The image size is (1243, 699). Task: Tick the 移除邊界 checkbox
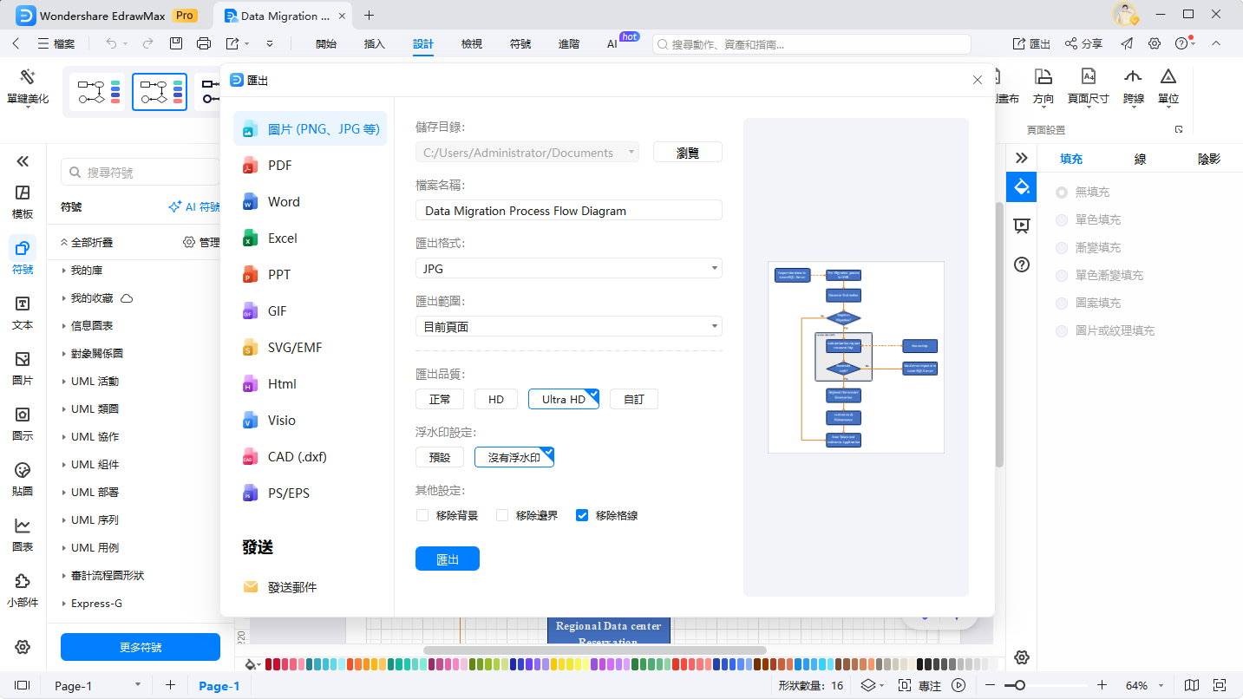502,515
